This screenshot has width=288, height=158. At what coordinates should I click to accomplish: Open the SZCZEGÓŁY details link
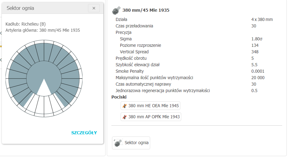pos(84,133)
